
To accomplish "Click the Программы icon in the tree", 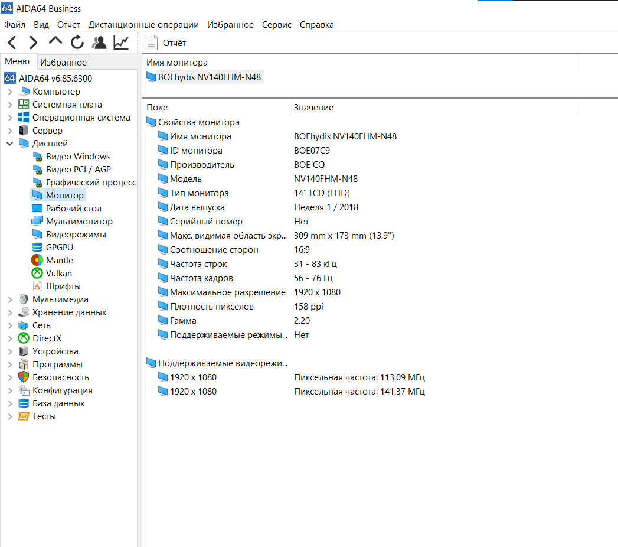I will [24, 364].
